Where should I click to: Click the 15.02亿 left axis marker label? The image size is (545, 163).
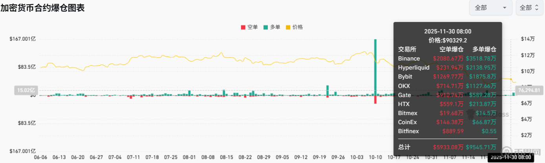tap(26, 90)
